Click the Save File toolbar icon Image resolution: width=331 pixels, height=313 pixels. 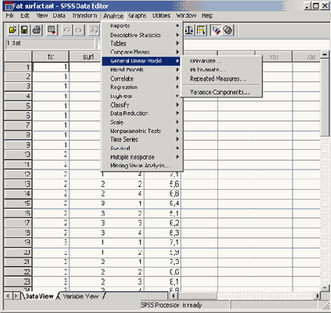25,30
